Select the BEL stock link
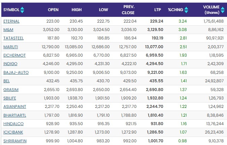227x145 pixels. 6,81
